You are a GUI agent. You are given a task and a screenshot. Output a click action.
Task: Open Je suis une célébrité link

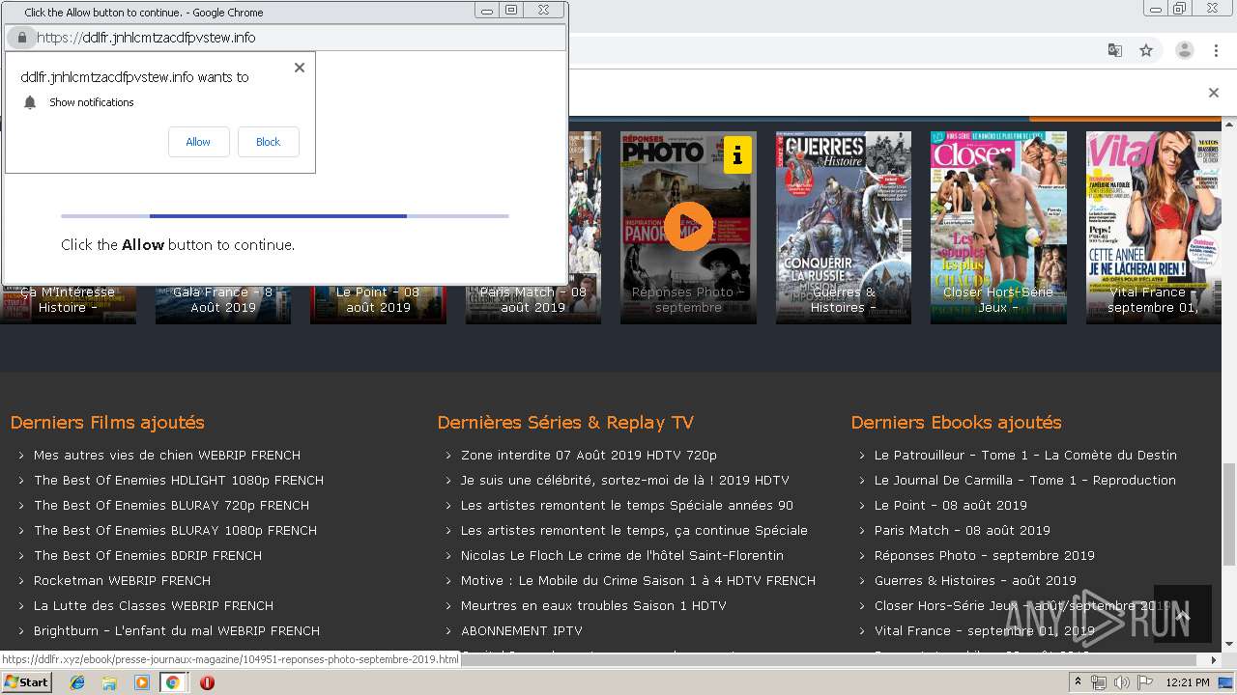point(625,480)
